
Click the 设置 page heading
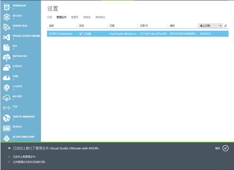click(x=53, y=9)
